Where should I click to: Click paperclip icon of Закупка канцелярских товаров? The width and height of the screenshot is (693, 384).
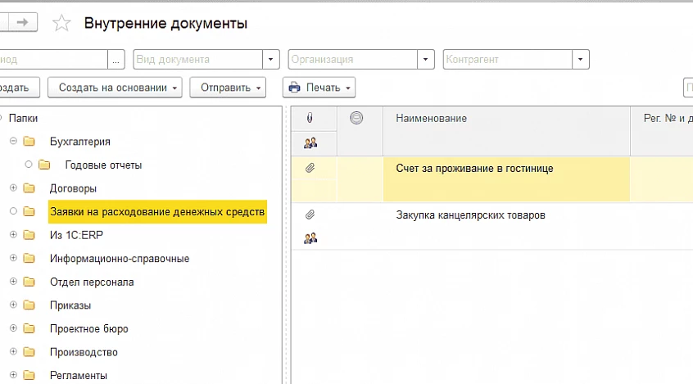coord(310,215)
